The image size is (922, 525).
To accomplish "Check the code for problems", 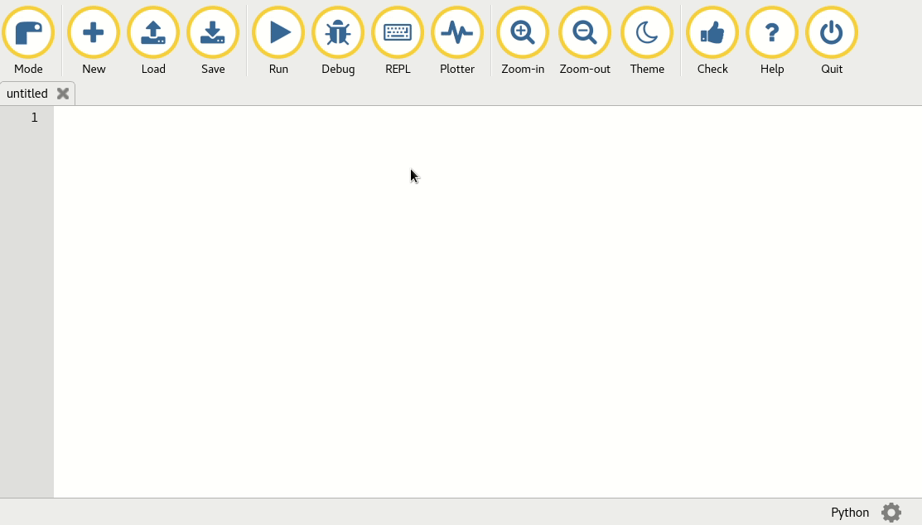I will pos(712,33).
